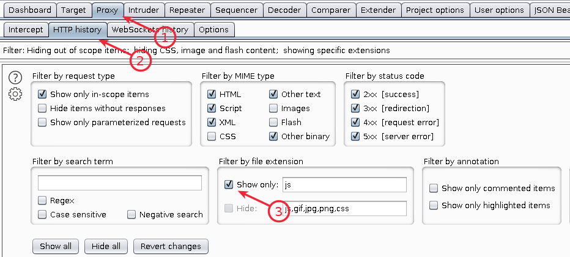Enable Negative search checkbox
The height and width of the screenshot is (257, 570).
131,215
